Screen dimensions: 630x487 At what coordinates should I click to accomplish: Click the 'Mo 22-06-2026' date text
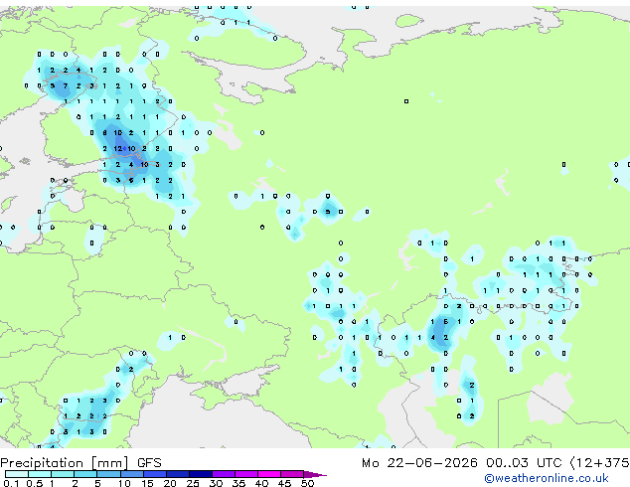(420, 463)
